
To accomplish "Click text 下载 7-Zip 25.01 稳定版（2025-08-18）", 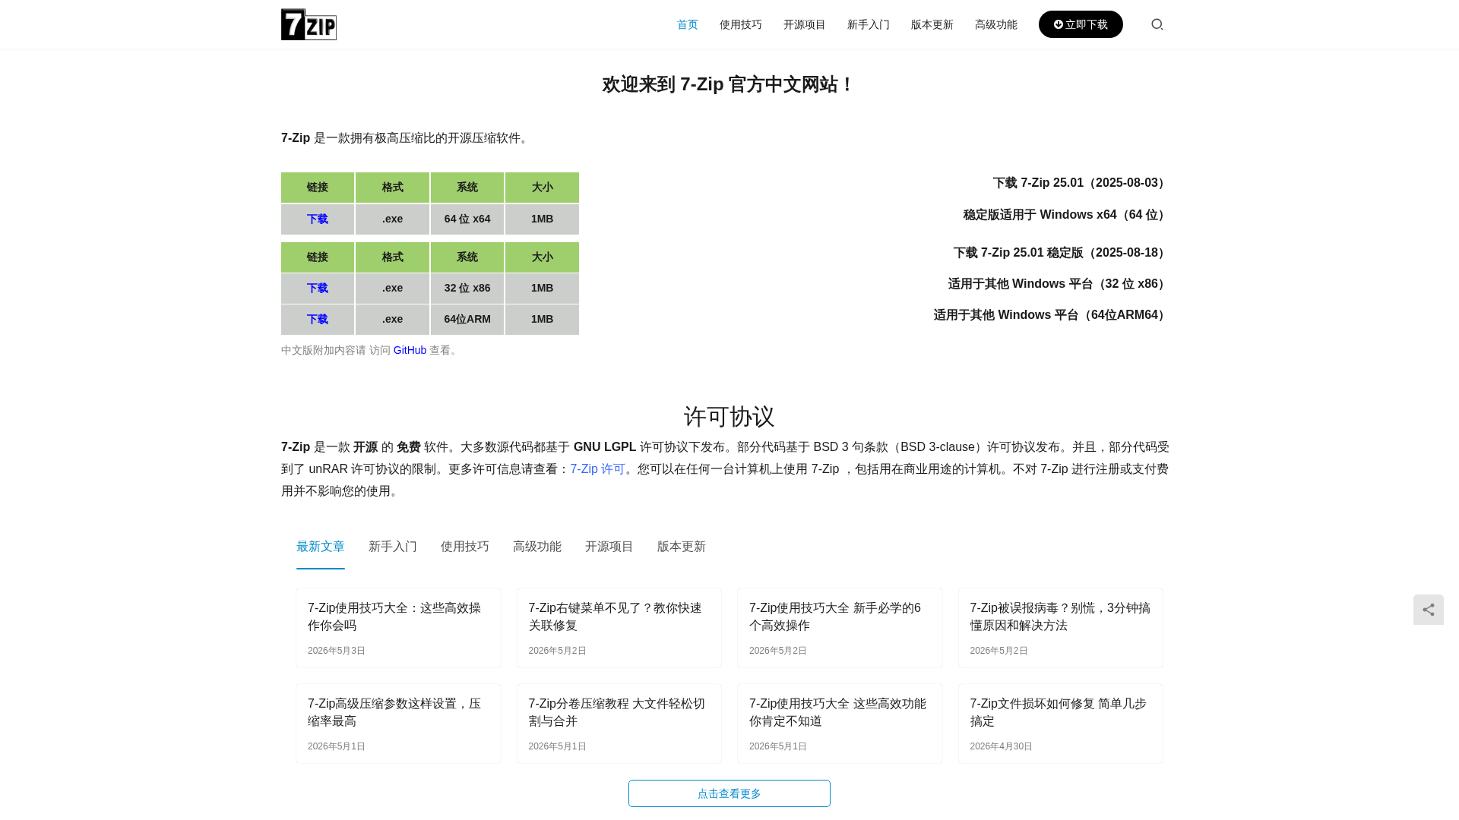I will tap(1061, 253).
